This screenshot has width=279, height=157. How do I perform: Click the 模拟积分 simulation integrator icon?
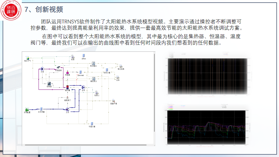coord(94,79)
